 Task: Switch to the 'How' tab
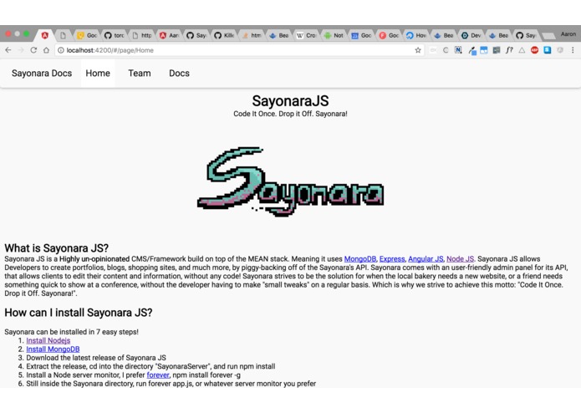point(417,35)
